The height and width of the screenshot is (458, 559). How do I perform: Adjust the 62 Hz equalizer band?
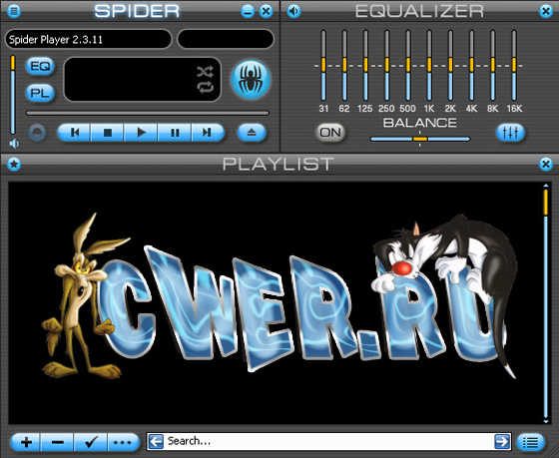[x=344, y=66]
